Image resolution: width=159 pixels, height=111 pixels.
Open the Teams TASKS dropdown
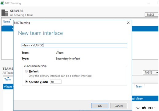click(151, 72)
